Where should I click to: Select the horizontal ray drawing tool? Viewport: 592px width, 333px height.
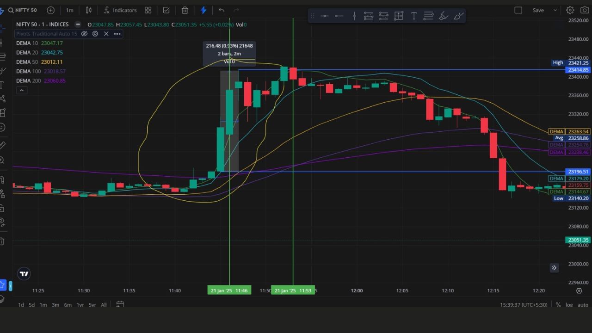pyautogui.click(x=339, y=16)
